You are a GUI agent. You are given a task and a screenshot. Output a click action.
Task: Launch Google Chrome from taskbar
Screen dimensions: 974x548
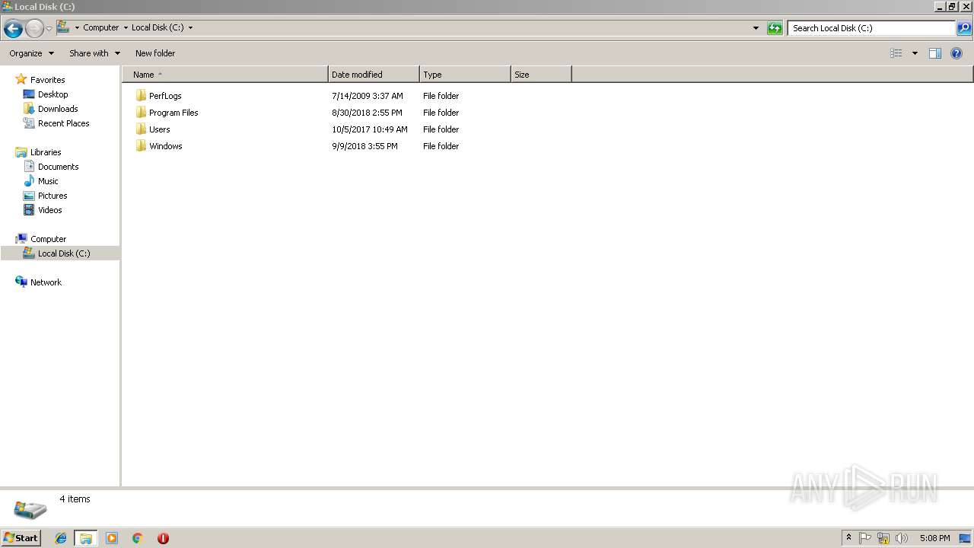click(x=138, y=538)
